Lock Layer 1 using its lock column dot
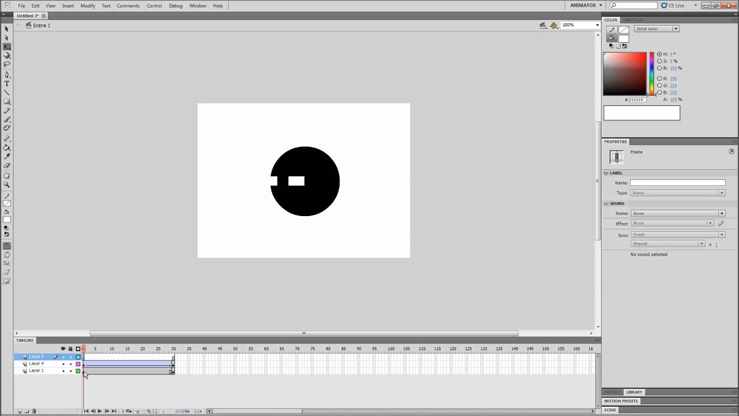This screenshot has width=739, height=416. click(x=70, y=371)
